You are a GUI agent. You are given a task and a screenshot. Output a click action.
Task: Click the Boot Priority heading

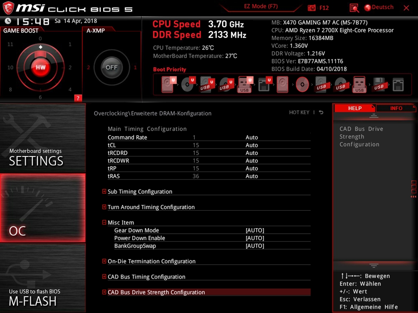pos(170,69)
